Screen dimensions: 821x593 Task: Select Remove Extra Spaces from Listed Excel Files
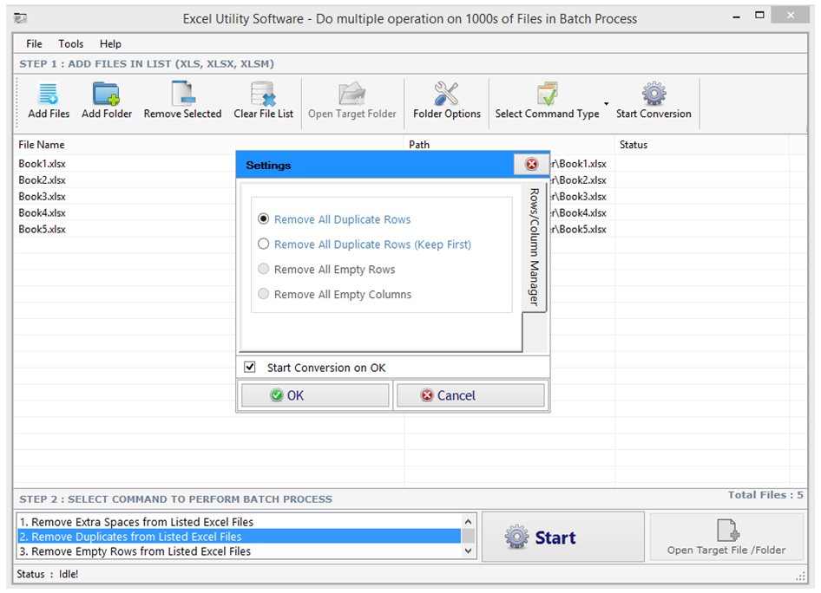tap(240, 522)
